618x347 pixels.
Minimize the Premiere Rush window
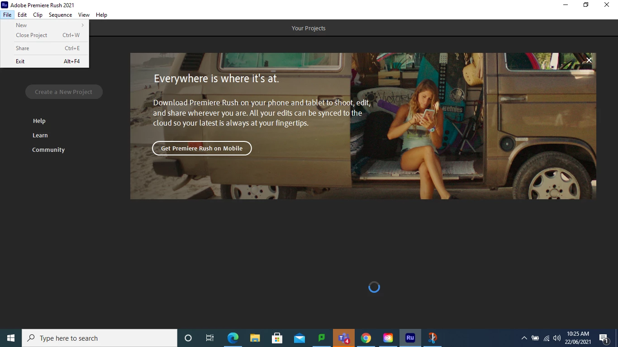566,5
